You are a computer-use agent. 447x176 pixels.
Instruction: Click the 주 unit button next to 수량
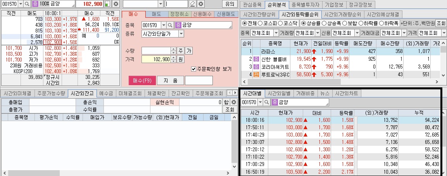click(x=180, y=51)
